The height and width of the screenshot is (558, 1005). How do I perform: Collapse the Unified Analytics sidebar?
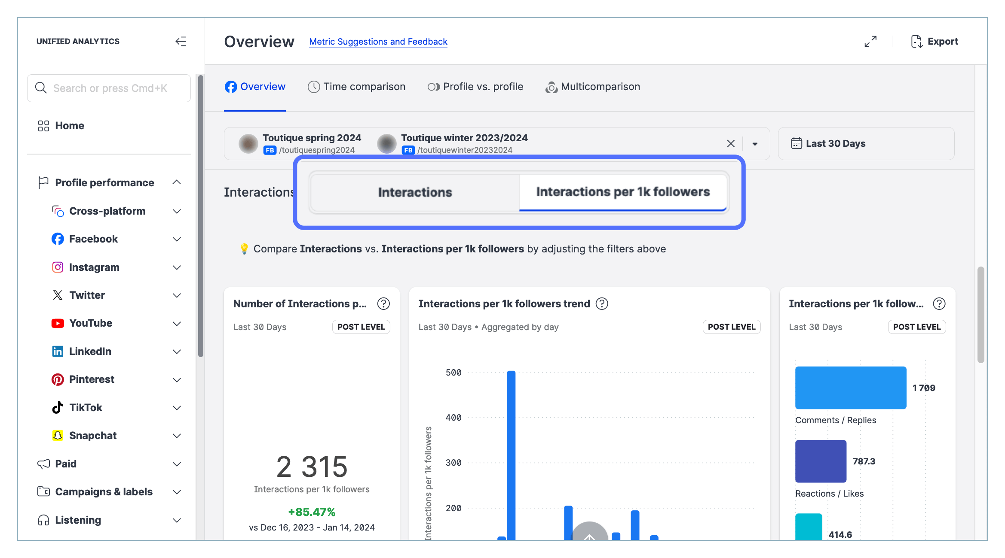[181, 41]
